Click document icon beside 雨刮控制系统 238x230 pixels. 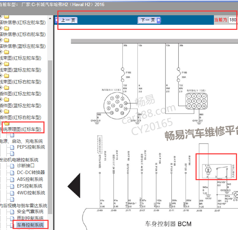tap(12, 218)
